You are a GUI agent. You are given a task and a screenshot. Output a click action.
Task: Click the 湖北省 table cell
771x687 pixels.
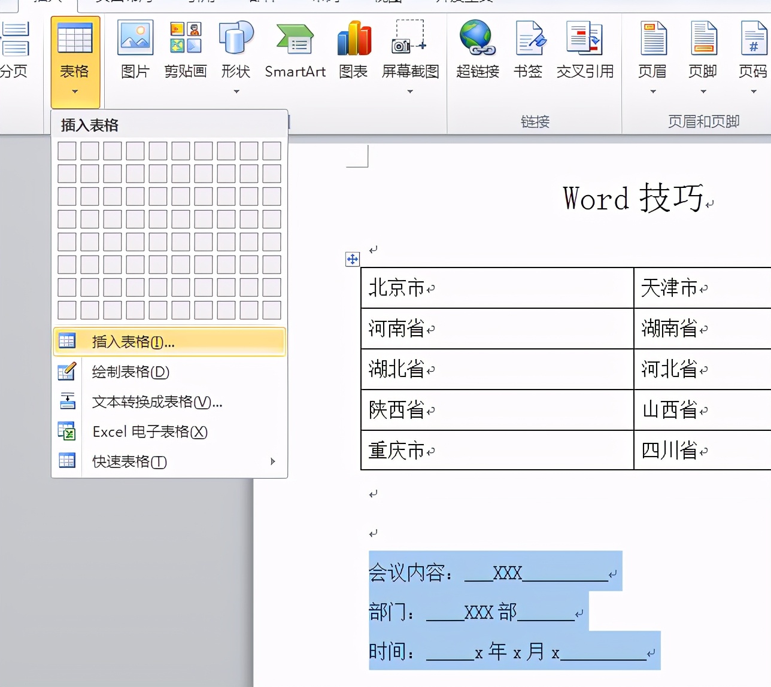[497, 369]
